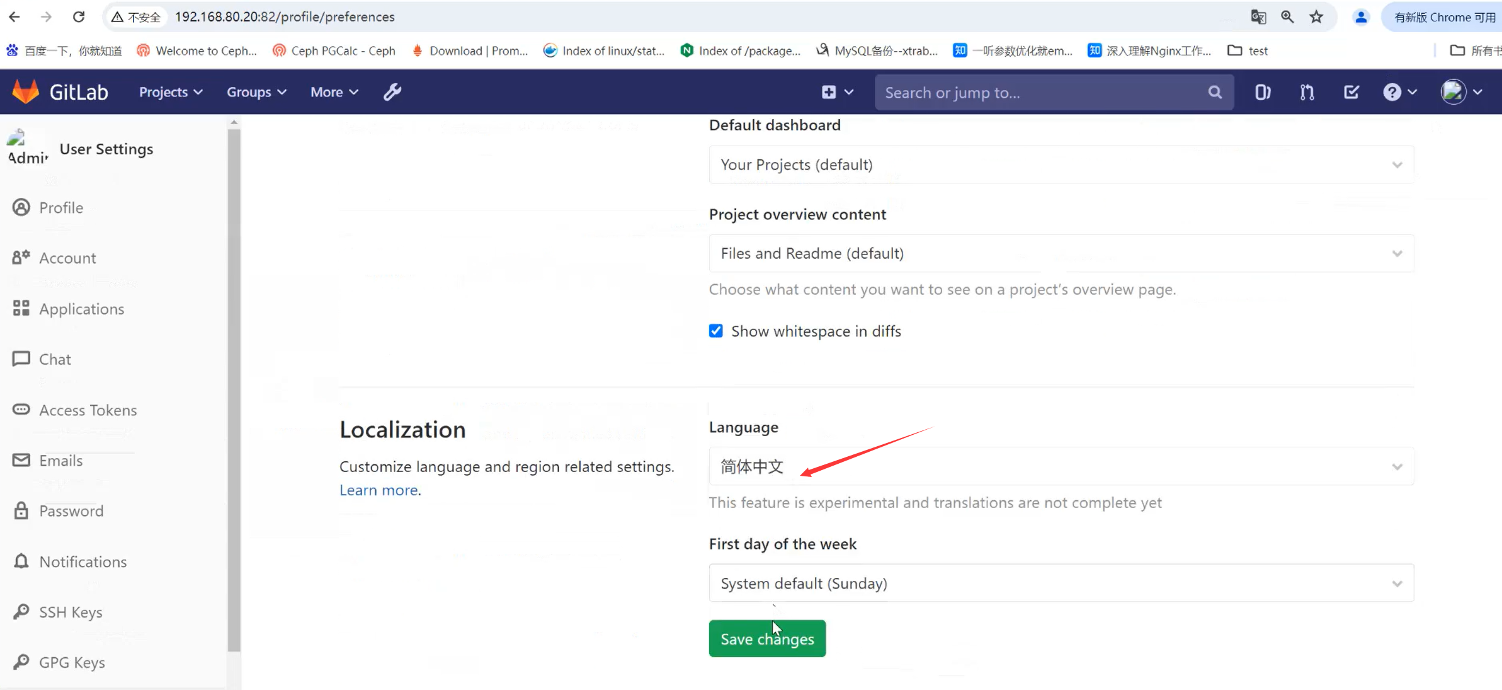Click the GitLab fox logo
Viewport: 1502px width, 690px height.
tap(26, 92)
